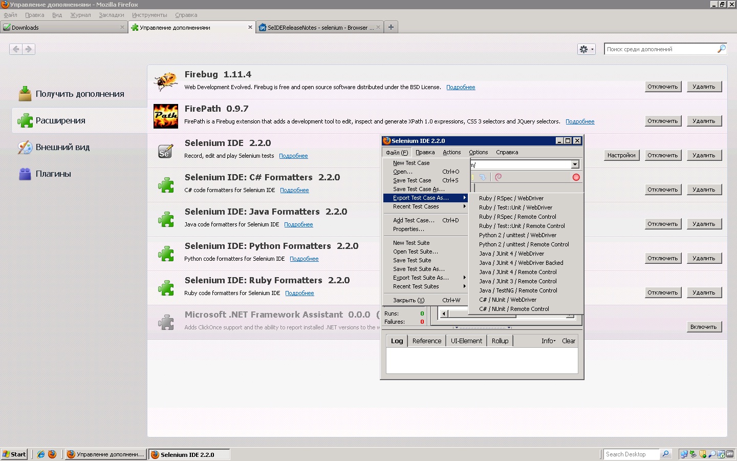This screenshot has width=737, height=461.
Task: Select Save Test Case As menu entry
Action: coord(425,189)
